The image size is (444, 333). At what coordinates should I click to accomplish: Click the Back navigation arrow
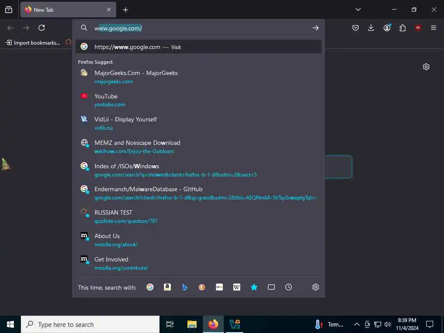10,28
